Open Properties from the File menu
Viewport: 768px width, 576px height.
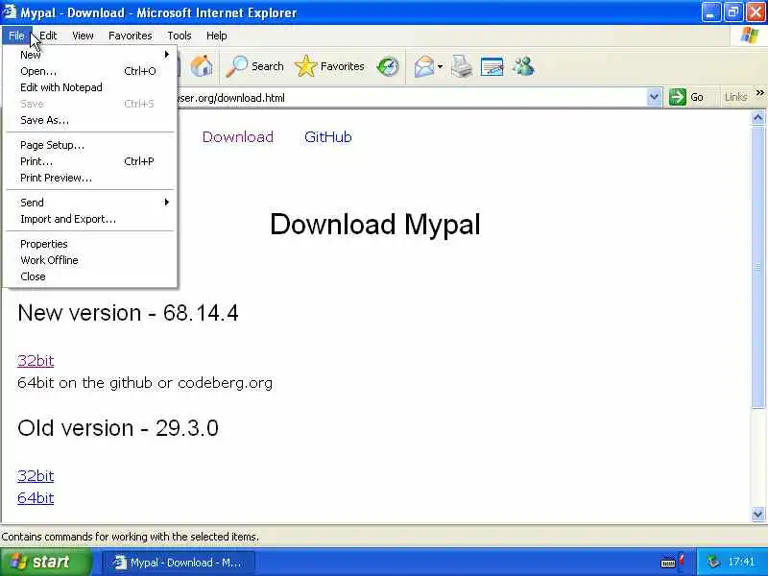pyautogui.click(x=89, y=244)
